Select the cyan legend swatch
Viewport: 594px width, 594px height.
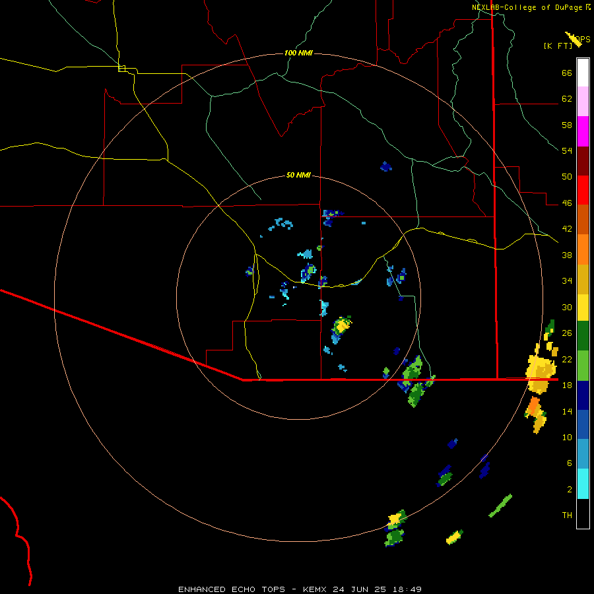coord(583,484)
